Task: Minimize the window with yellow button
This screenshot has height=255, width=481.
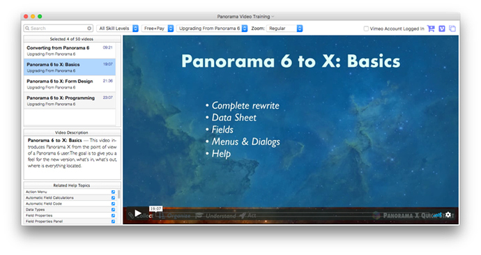Action: pyautogui.click(x=33, y=17)
